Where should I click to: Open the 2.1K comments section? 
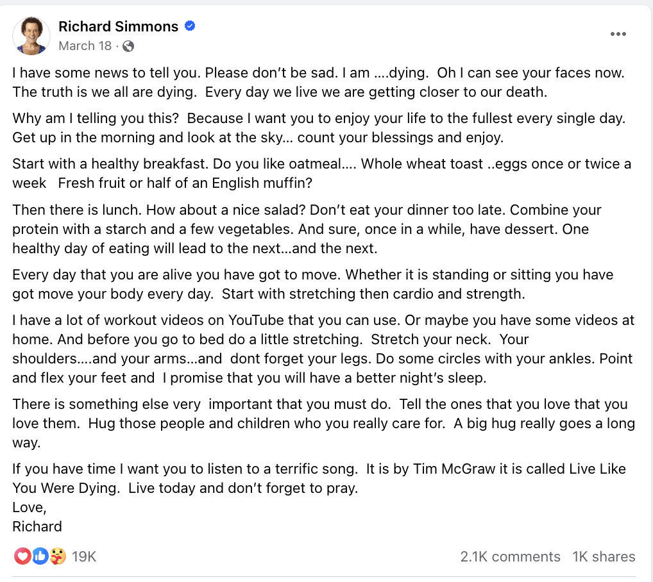coord(511,556)
